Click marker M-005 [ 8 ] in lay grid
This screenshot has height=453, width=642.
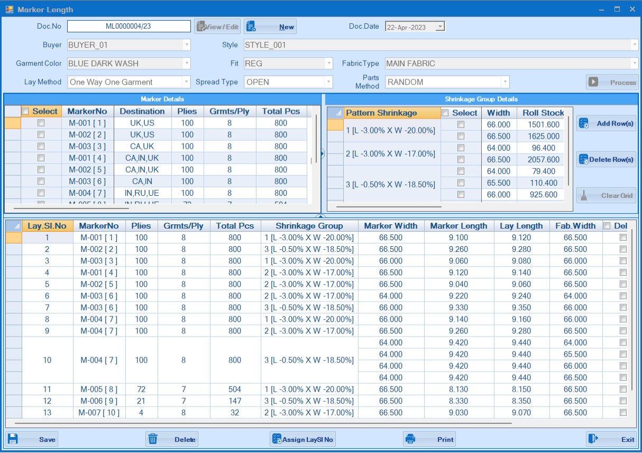tap(99, 389)
